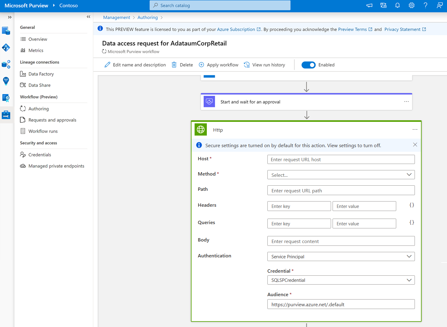Click Apply workflow
447x327 pixels.
(218, 65)
